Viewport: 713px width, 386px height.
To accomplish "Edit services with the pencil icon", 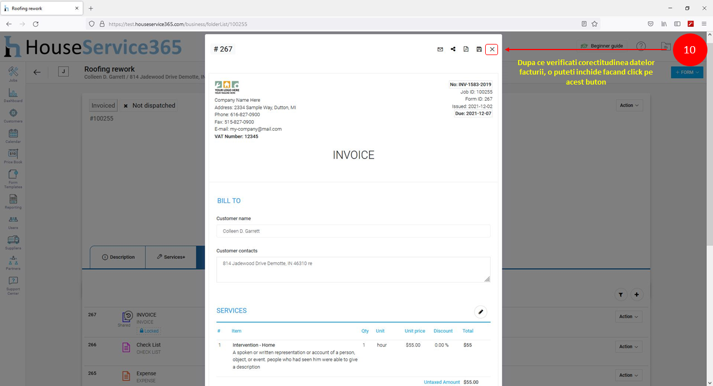I will (480, 311).
